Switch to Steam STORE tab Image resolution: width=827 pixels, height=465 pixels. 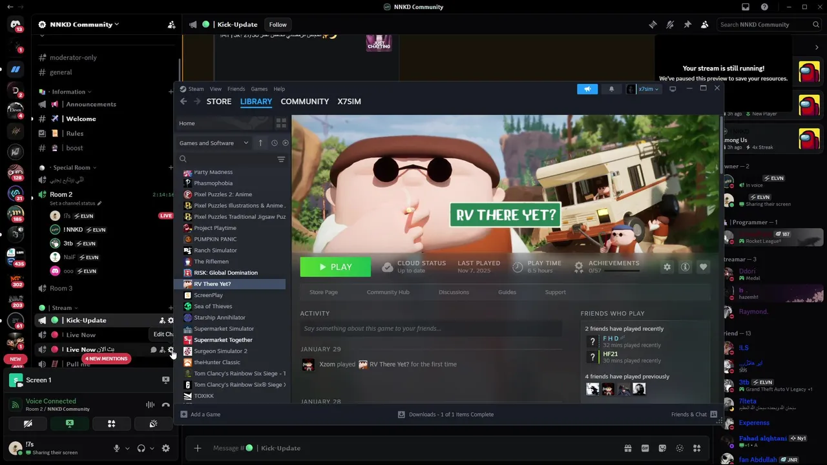(x=218, y=101)
